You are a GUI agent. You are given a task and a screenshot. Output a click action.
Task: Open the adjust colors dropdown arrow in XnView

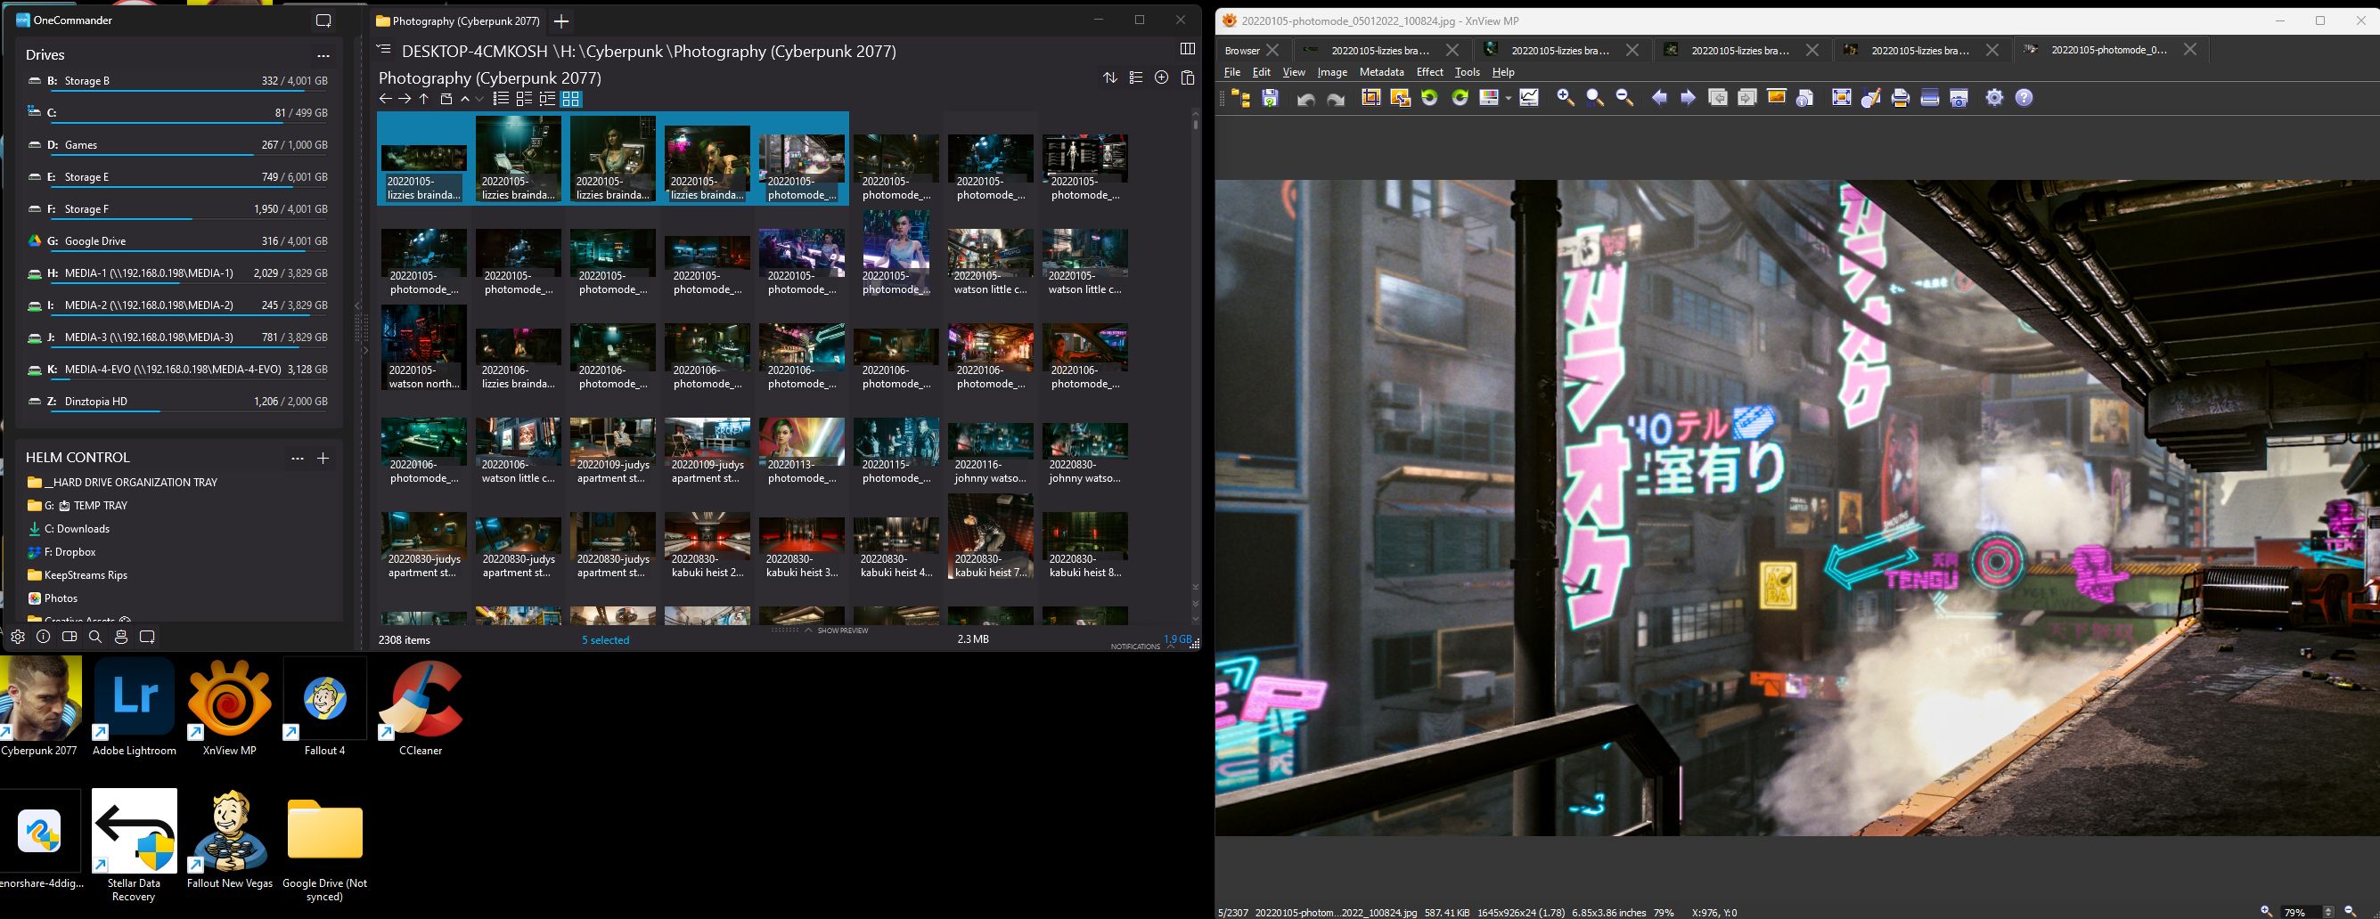(1508, 98)
